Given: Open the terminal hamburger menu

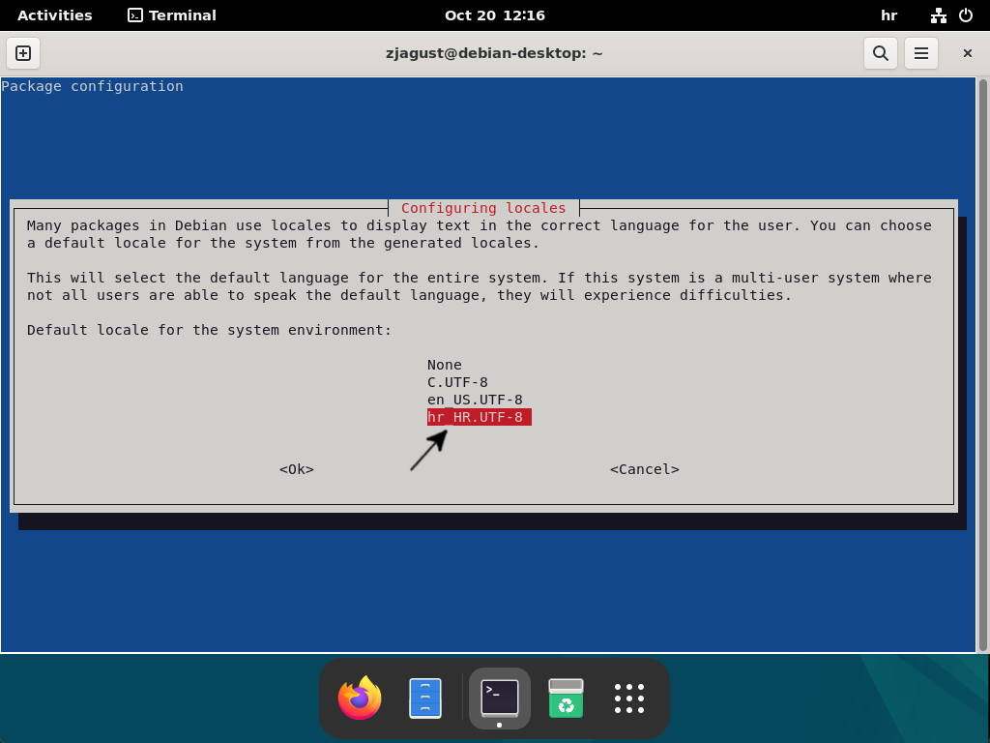Looking at the screenshot, I should coord(920,53).
